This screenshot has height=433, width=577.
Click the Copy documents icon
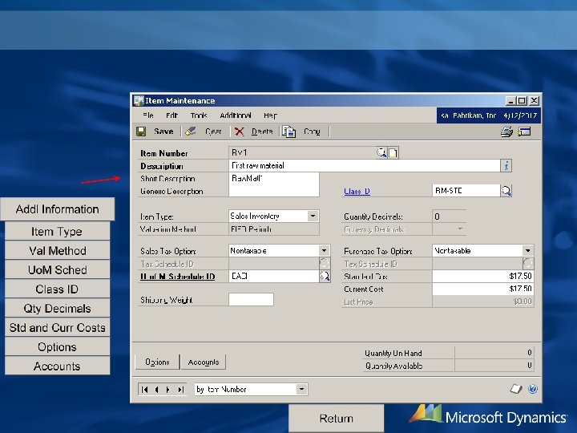289,132
